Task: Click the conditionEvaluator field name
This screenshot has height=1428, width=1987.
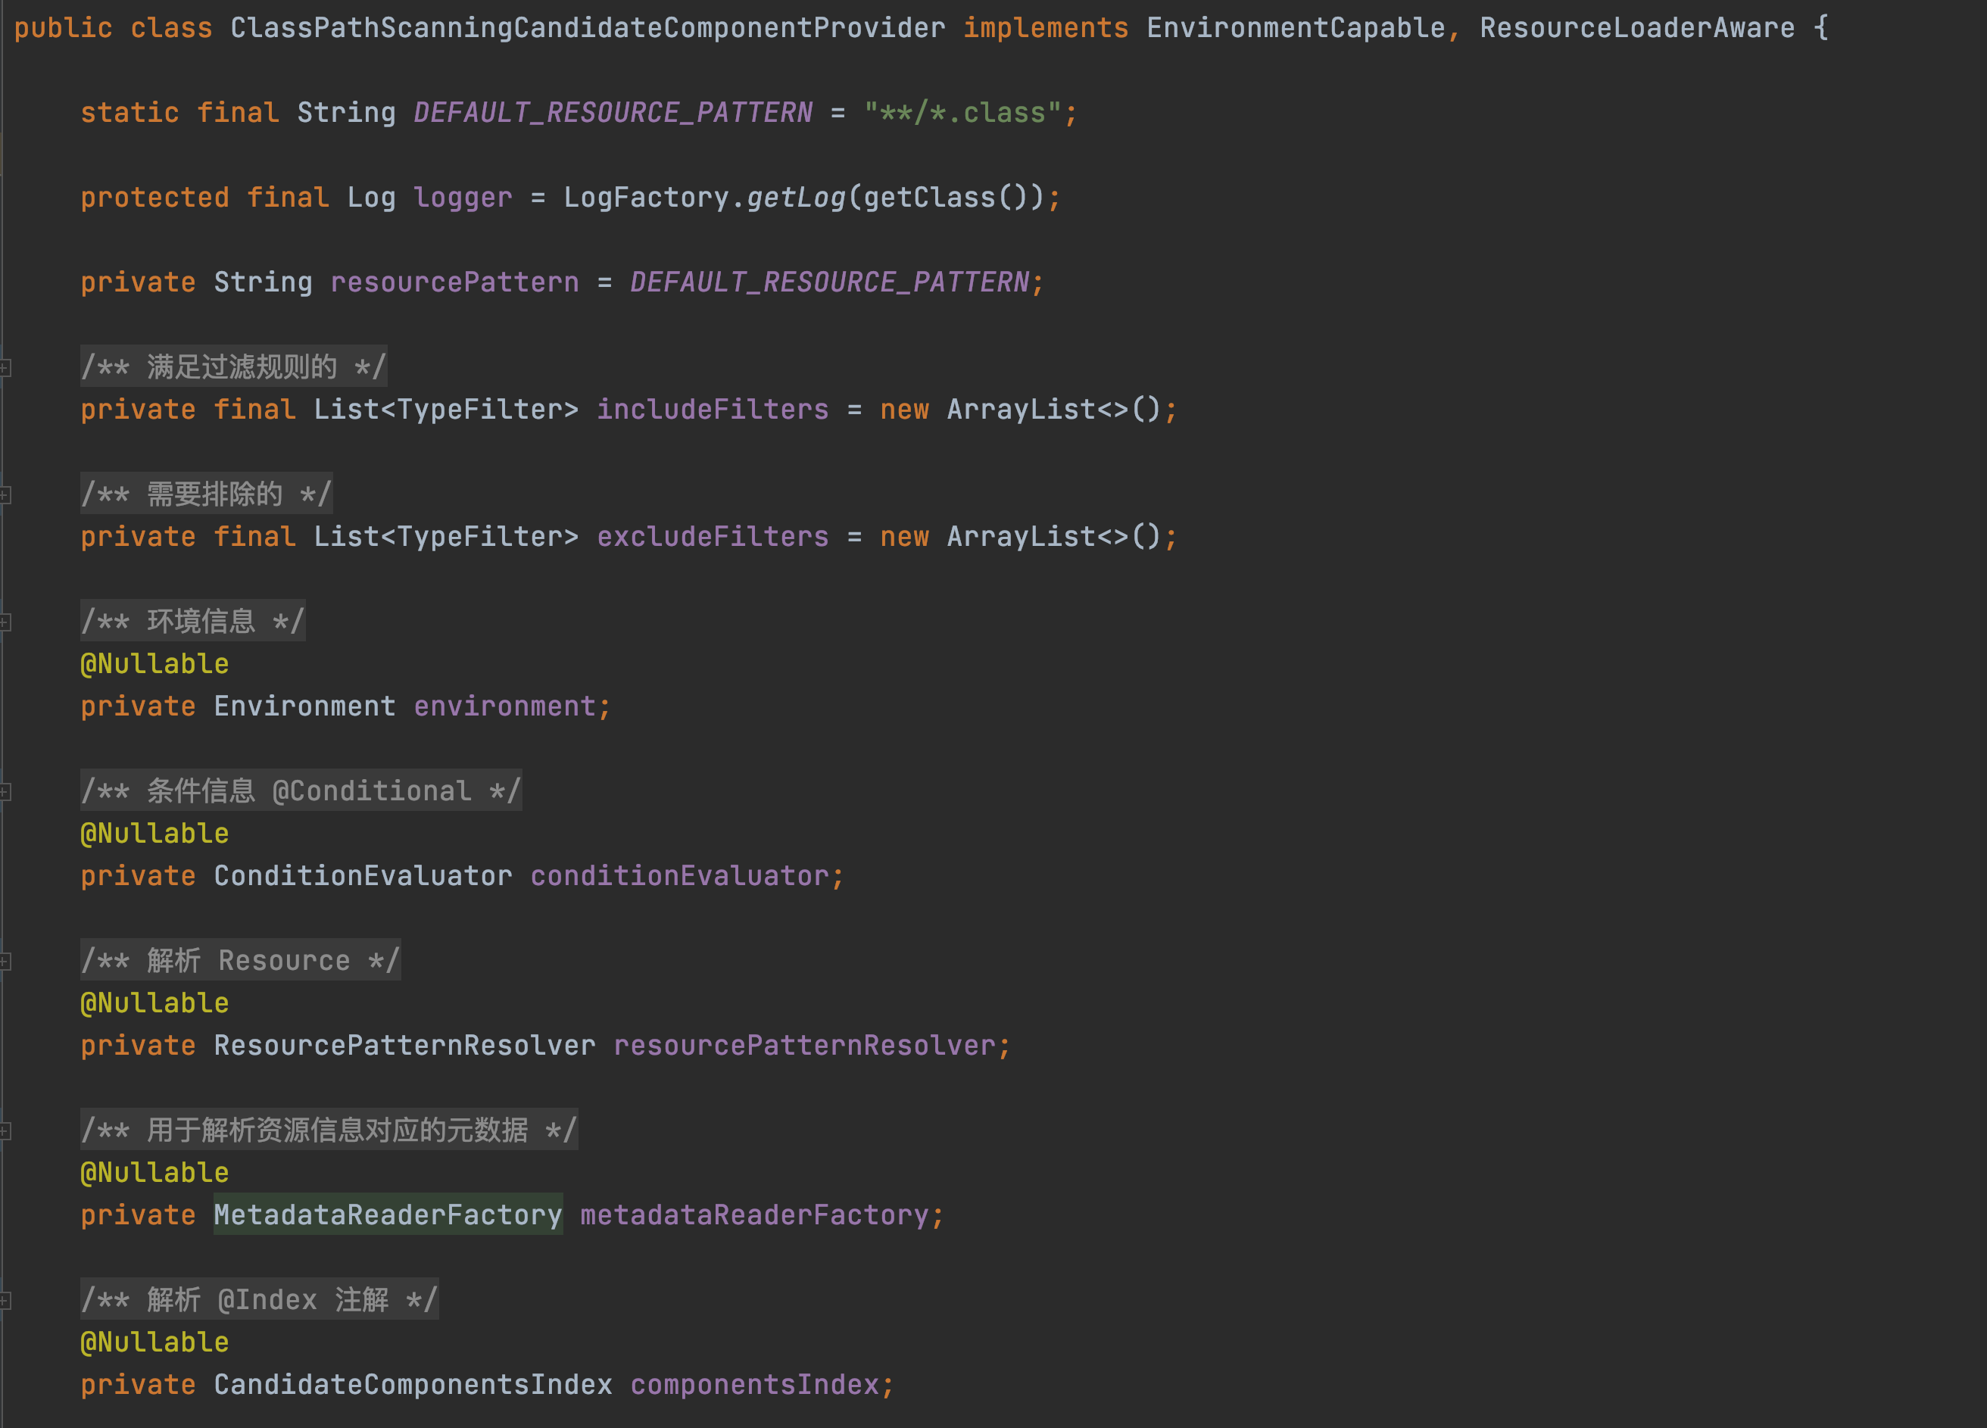Action: (679, 876)
